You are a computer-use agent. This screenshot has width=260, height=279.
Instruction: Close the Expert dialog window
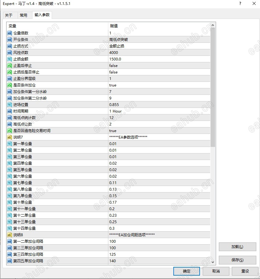254,3
